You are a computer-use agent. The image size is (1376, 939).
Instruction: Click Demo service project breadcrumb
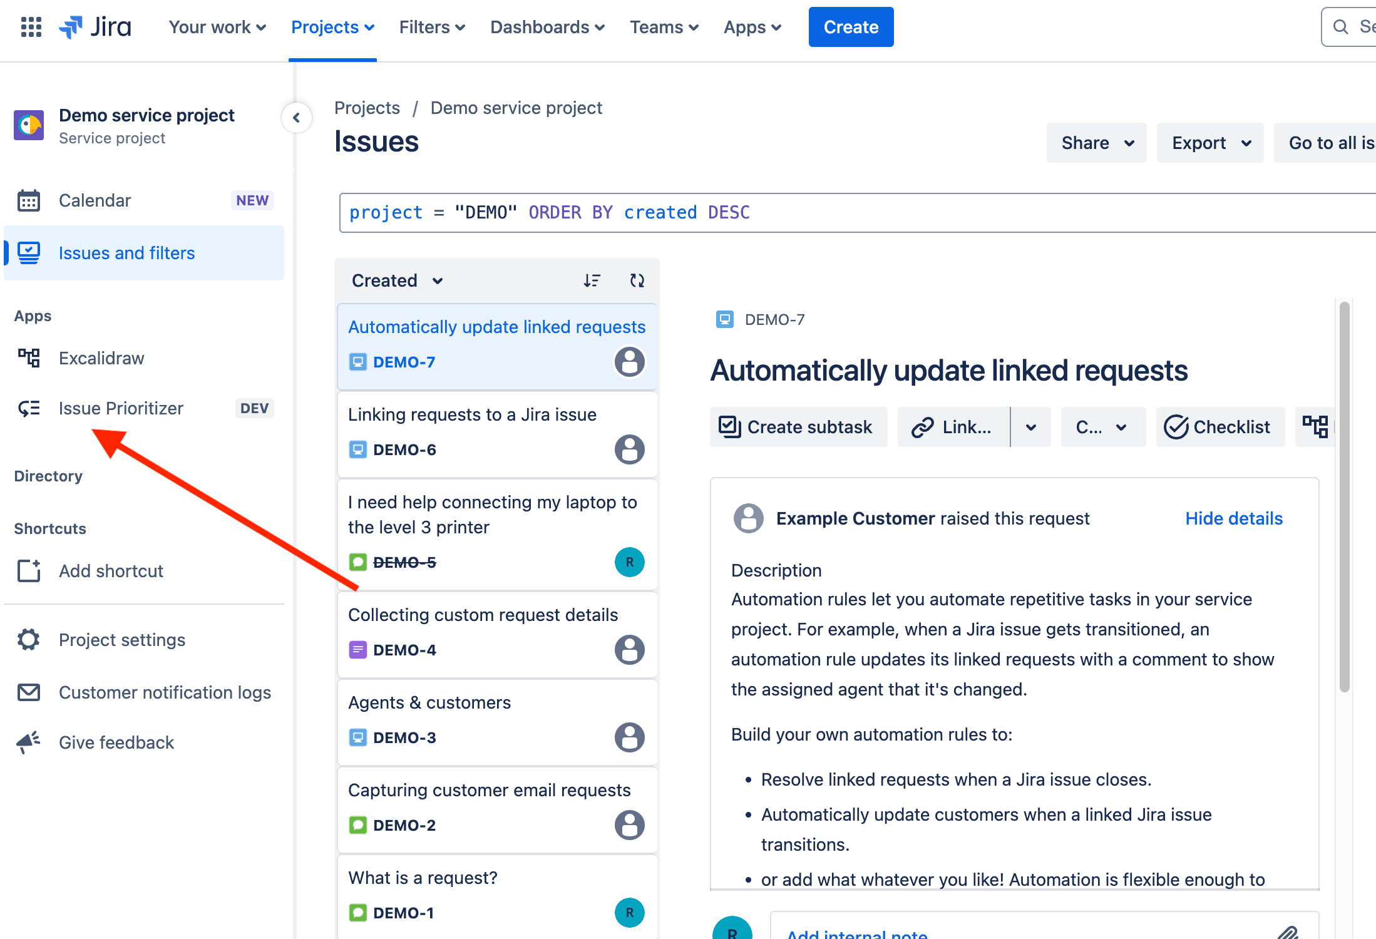coord(516,108)
